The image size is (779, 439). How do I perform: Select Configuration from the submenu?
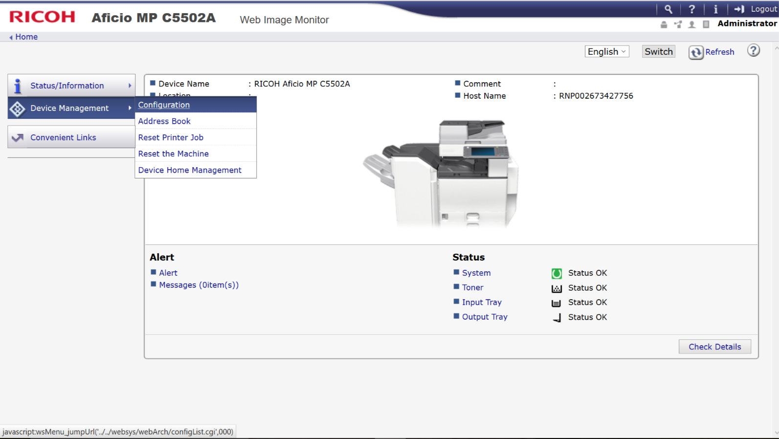pyautogui.click(x=196, y=105)
